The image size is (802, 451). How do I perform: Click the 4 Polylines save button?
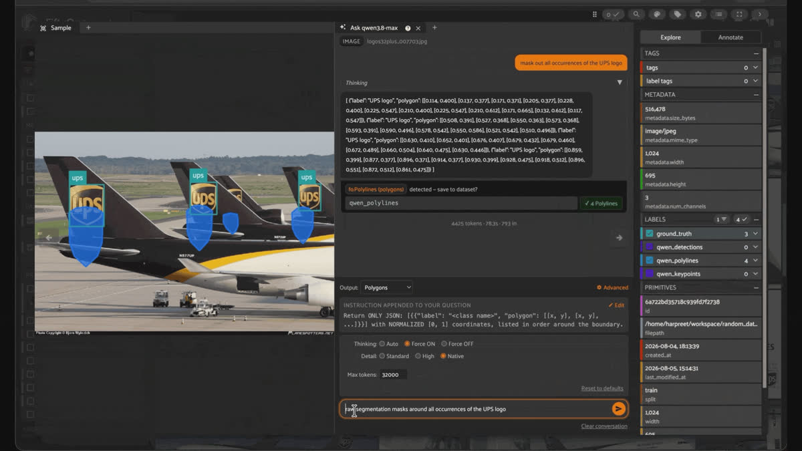[x=601, y=203]
